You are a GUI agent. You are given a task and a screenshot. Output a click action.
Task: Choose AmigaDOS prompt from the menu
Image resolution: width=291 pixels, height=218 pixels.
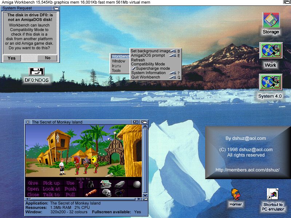148,56
